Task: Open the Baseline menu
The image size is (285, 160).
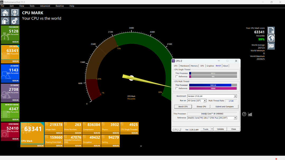Action: pyautogui.click(x=60, y=6)
